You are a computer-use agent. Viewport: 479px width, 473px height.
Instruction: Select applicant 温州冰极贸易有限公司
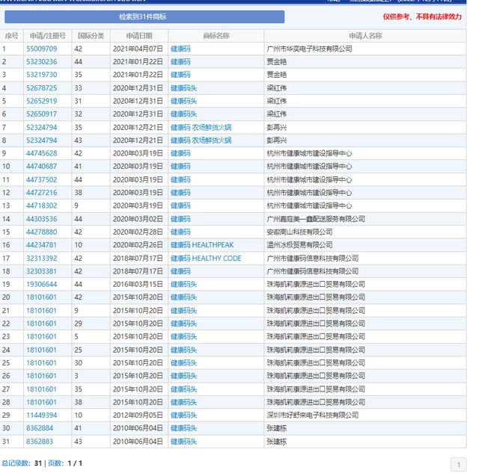299,245
